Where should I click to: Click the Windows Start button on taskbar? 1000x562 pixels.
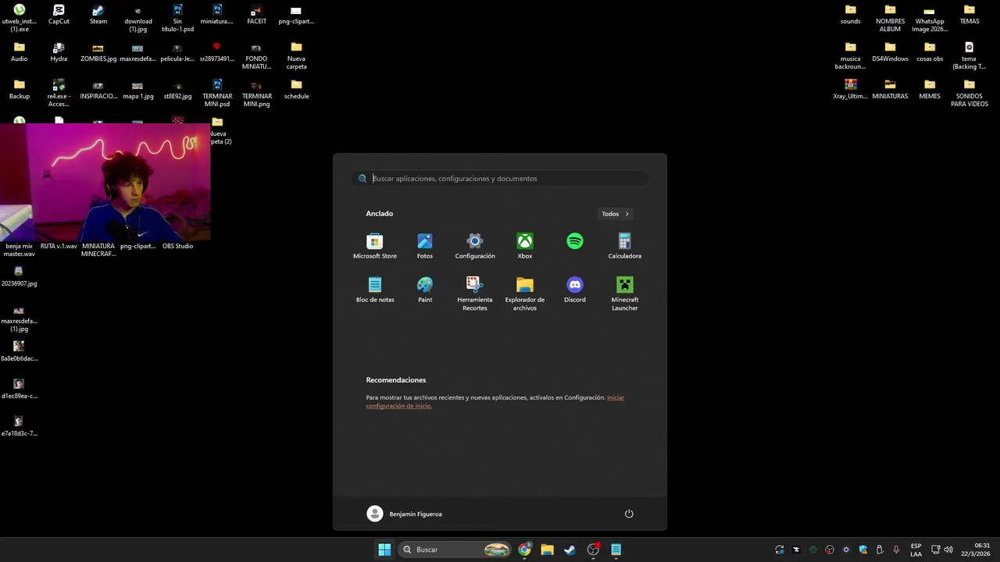(x=384, y=550)
